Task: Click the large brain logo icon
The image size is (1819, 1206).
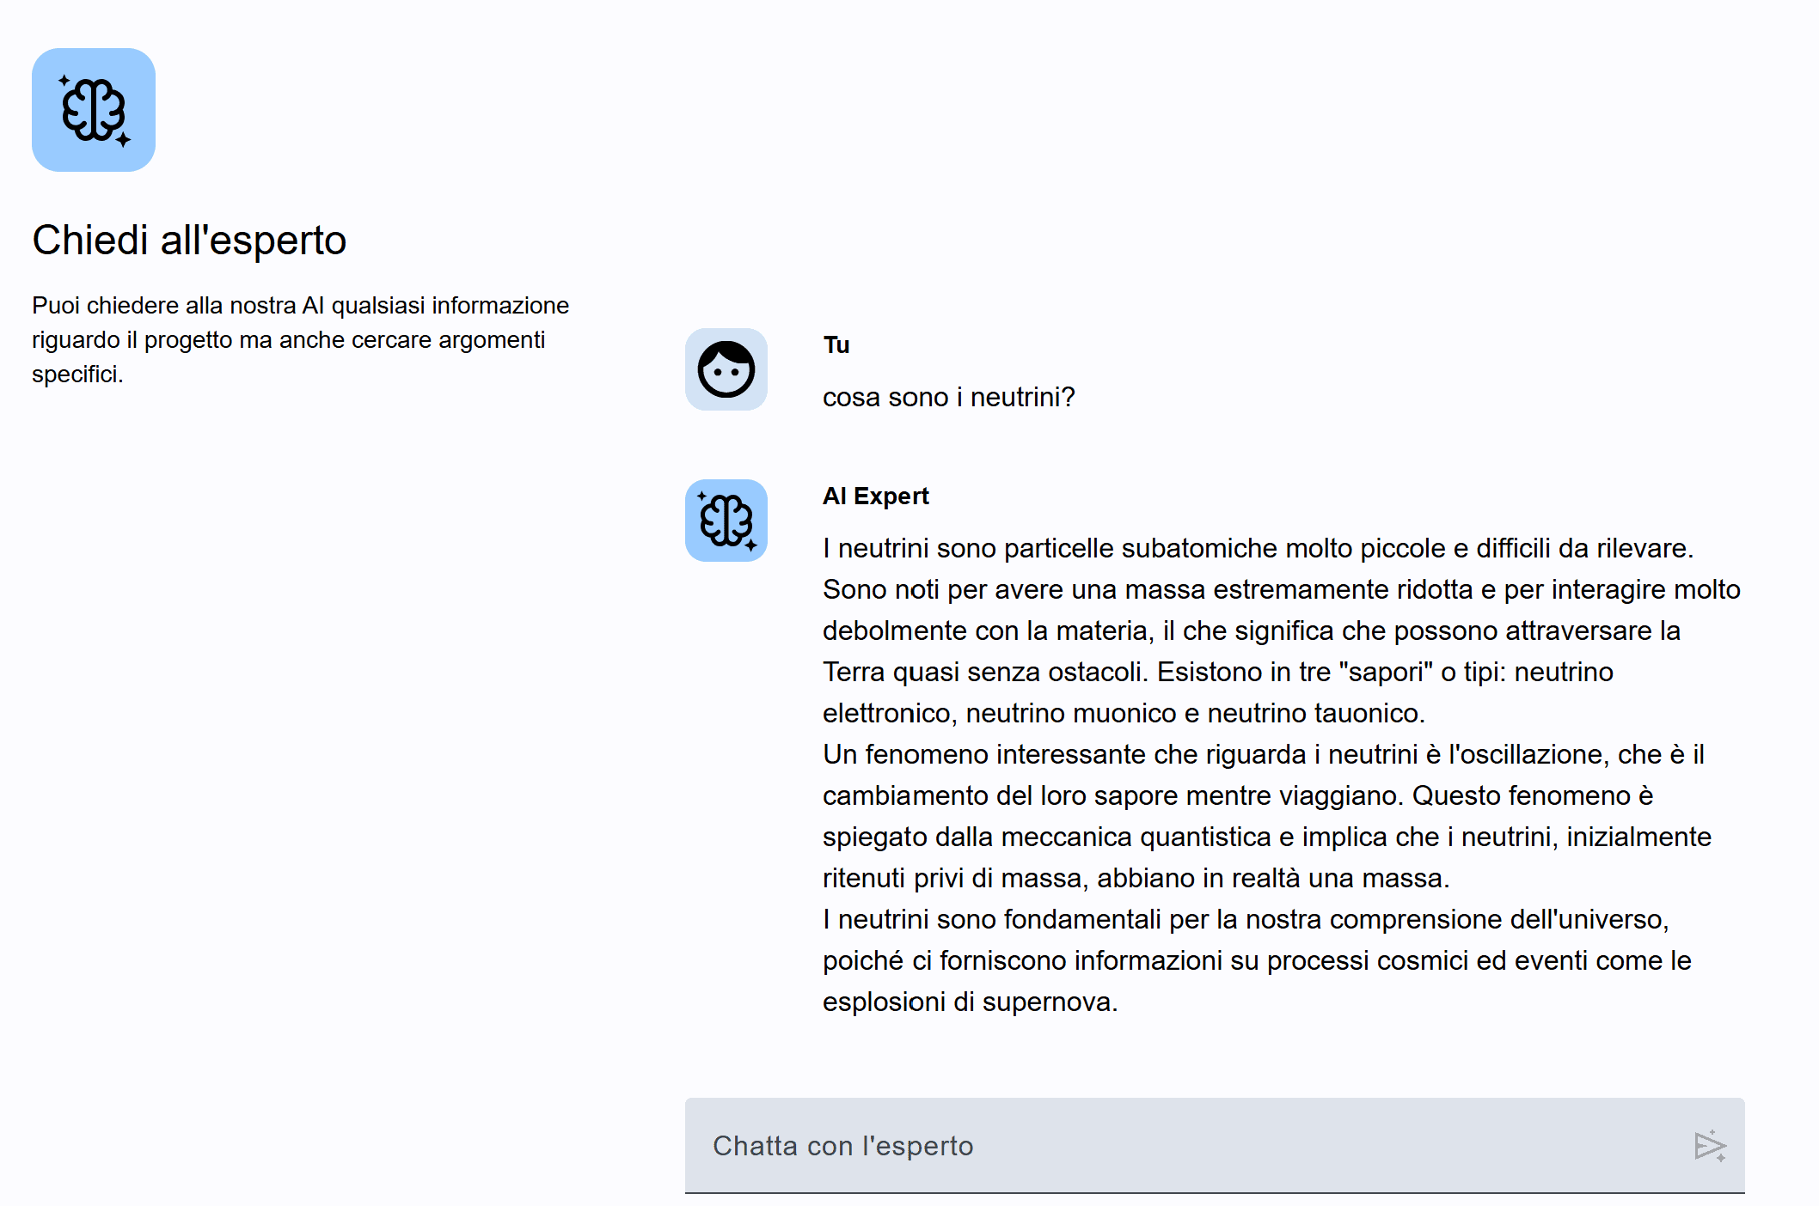Action: (x=94, y=110)
